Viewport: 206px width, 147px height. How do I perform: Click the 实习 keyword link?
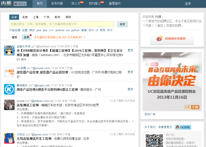(x=110, y=30)
